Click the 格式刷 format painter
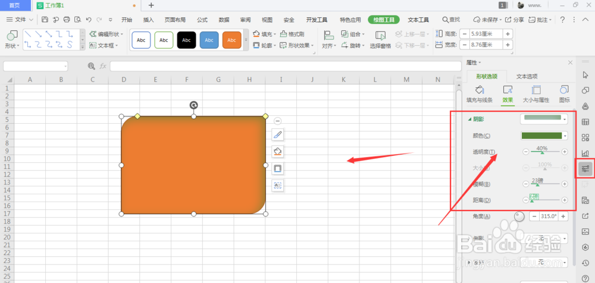This screenshot has height=283, width=595. (292, 34)
